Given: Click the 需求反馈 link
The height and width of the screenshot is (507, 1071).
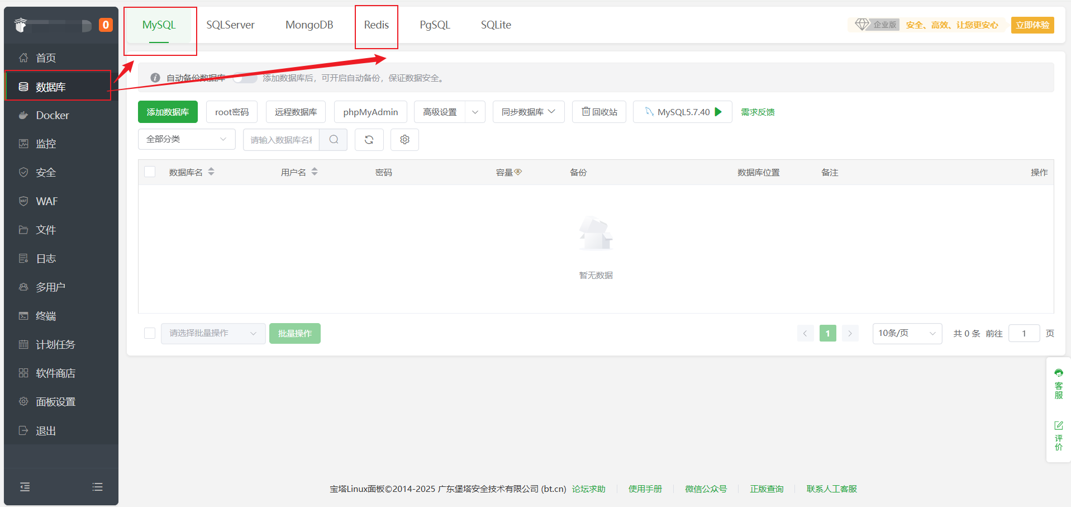Looking at the screenshot, I should [758, 112].
